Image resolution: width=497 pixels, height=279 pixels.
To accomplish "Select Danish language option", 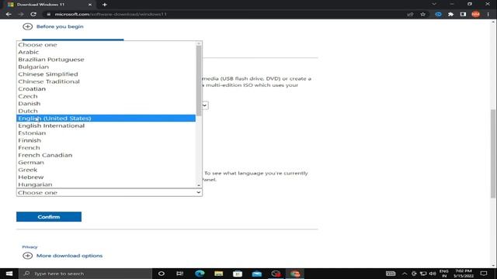I will [x=106, y=103].
